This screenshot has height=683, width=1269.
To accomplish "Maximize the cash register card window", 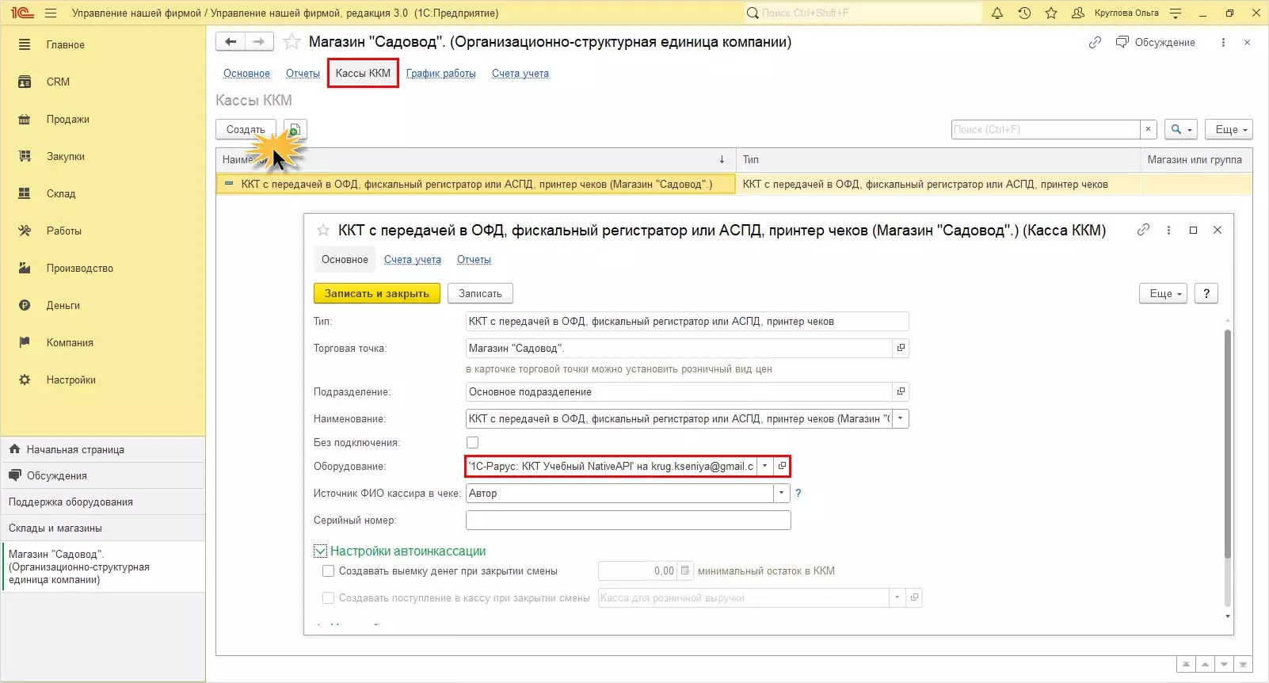I will click(1193, 231).
